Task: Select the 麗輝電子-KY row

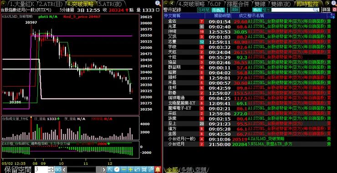Action: point(247,108)
